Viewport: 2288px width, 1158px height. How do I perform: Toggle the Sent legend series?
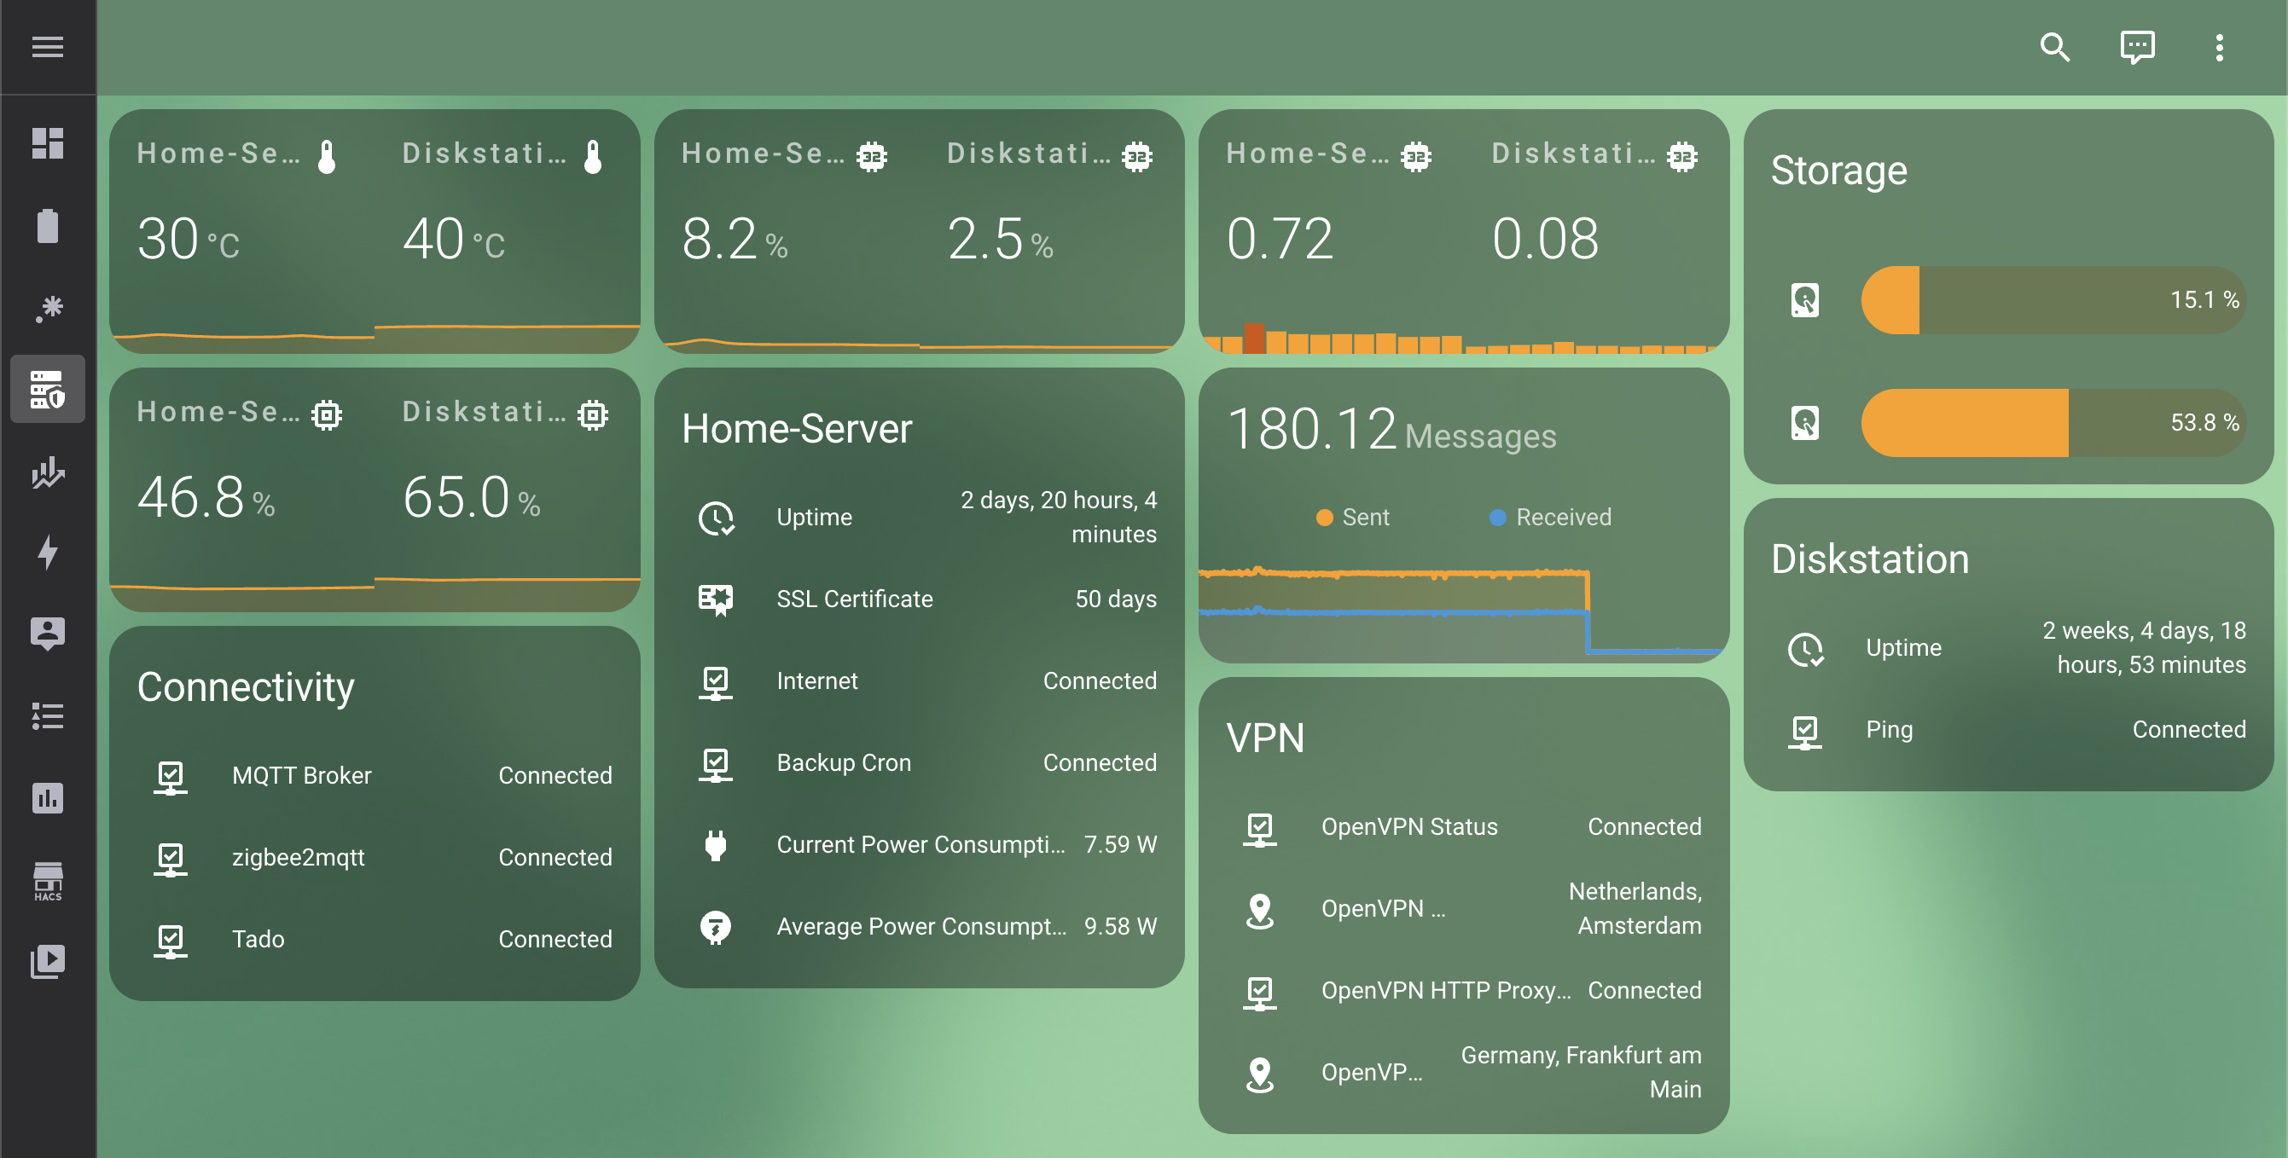(x=1353, y=517)
